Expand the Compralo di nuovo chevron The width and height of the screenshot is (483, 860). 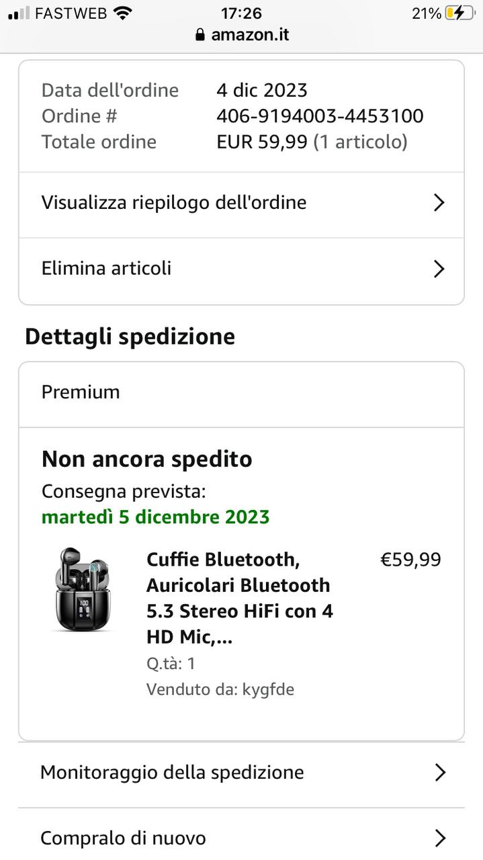point(440,838)
